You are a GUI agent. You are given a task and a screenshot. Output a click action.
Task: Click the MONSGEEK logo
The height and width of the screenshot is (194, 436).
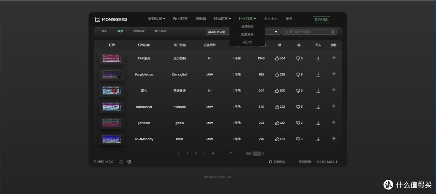point(111,19)
